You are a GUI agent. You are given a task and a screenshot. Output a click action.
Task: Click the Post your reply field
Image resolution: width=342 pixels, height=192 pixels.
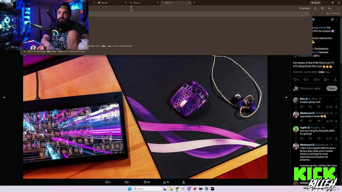coord(310,88)
